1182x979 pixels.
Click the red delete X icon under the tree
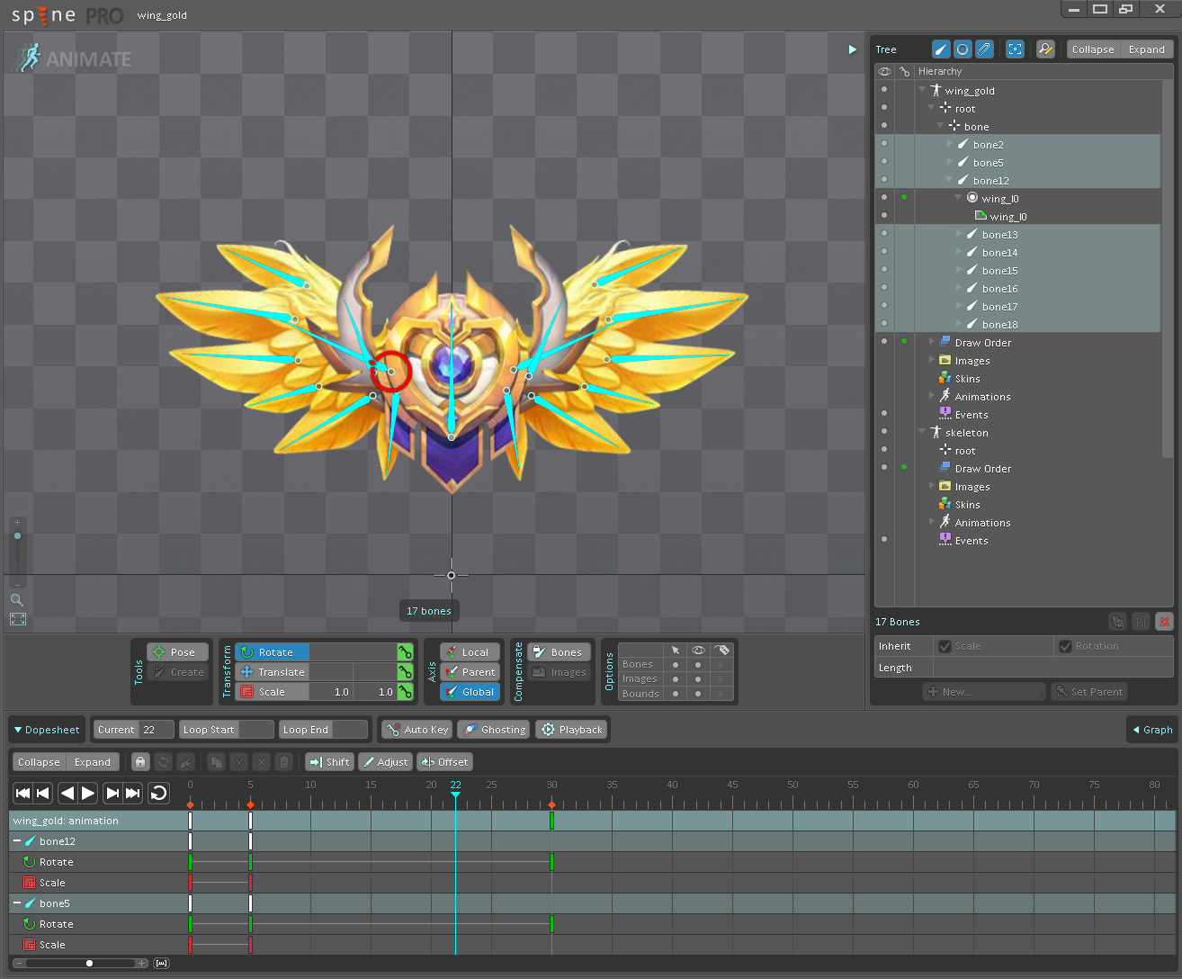click(x=1165, y=622)
